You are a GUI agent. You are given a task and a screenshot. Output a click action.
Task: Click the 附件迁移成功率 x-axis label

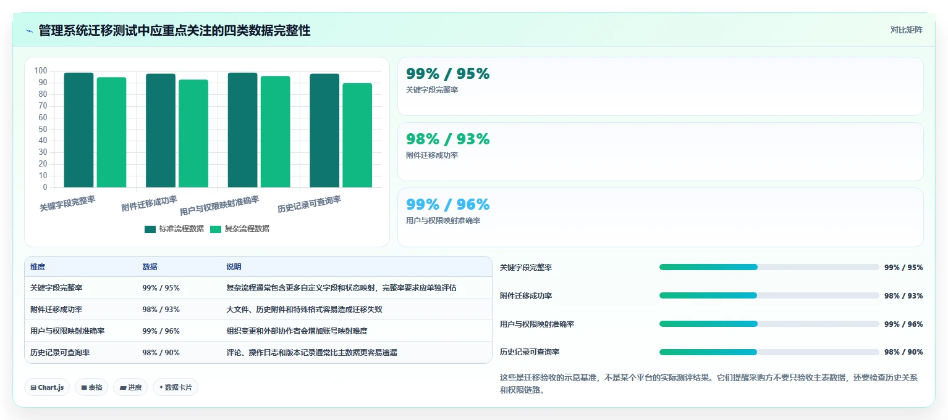pyautogui.click(x=150, y=203)
